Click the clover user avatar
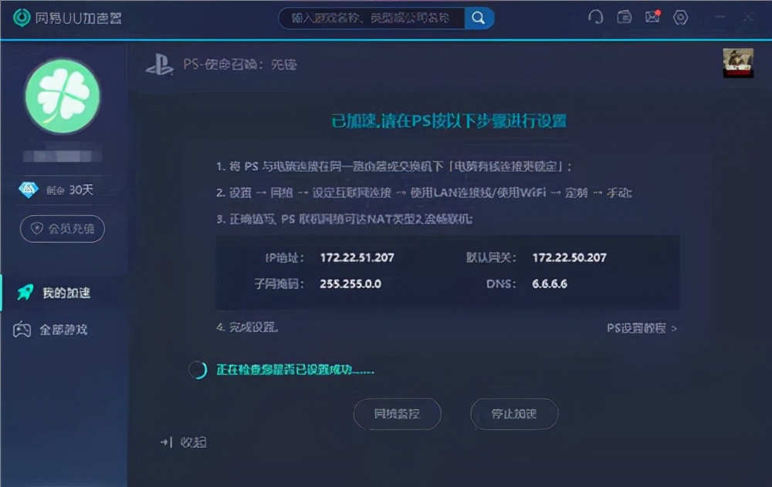772x487 pixels. point(63,96)
